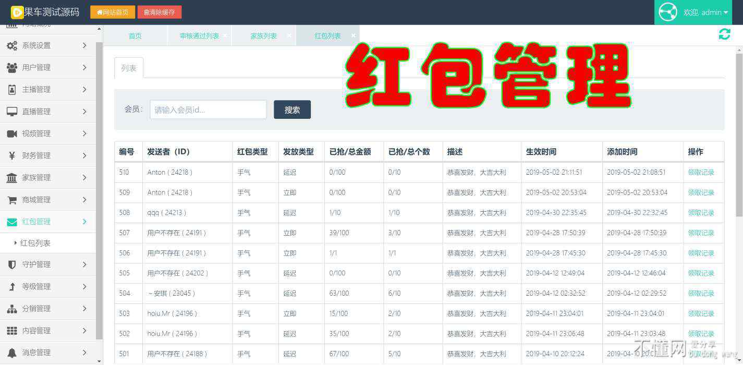This screenshot has height=365, width=743.
Task: Expand the 财务管理 menu chevron
Action: [x=84, y=155]
